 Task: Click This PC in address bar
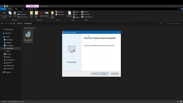(19, 23)
